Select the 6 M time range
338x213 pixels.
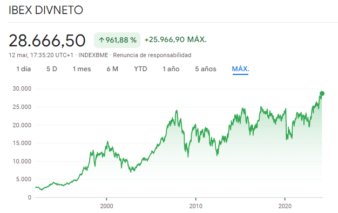pyautogui.click(x=112, y=69)
